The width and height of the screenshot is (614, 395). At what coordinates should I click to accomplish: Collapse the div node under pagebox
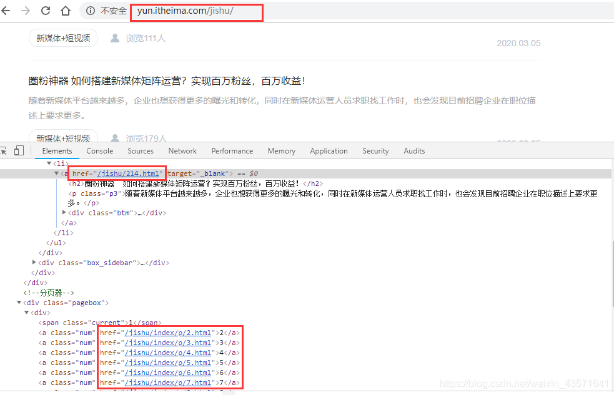tap(27, 313)
